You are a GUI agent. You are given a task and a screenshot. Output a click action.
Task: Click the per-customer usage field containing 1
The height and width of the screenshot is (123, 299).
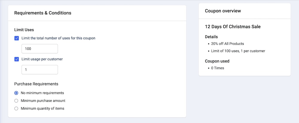pos(40,70)
